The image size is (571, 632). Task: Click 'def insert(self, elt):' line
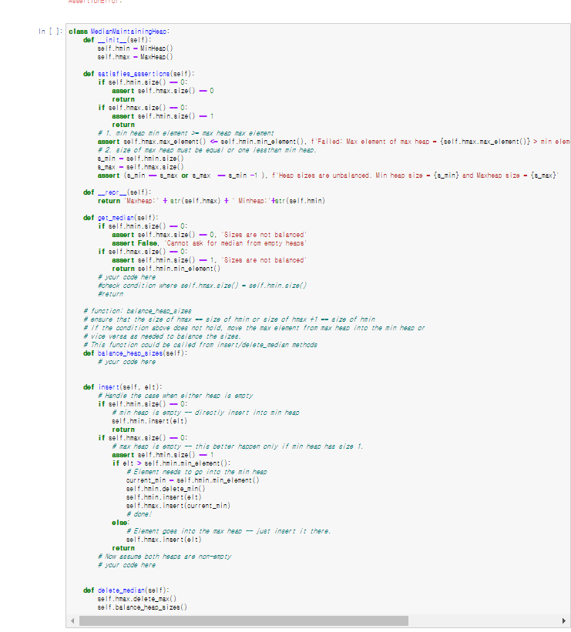pyautogui.click(x=123, y=387)
